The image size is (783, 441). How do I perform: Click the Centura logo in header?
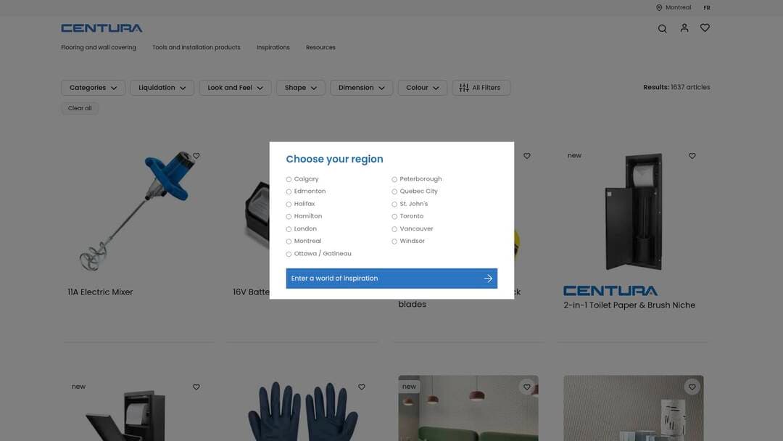(101, 28)
